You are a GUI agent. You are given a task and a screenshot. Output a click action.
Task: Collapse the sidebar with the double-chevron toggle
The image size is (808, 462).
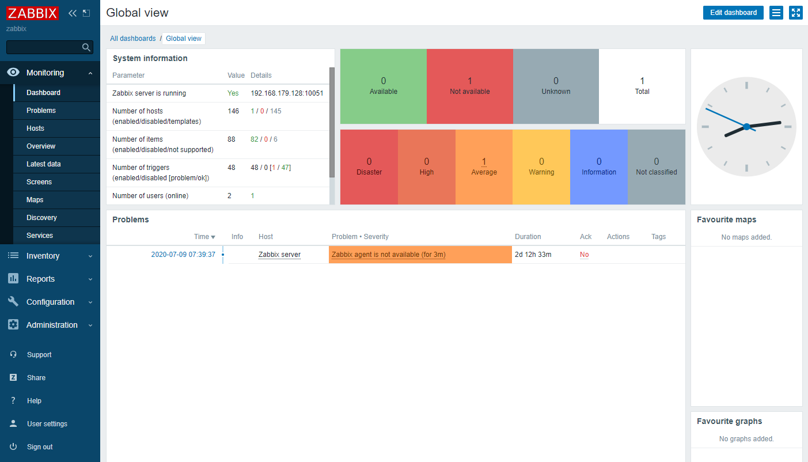(72, 13)
